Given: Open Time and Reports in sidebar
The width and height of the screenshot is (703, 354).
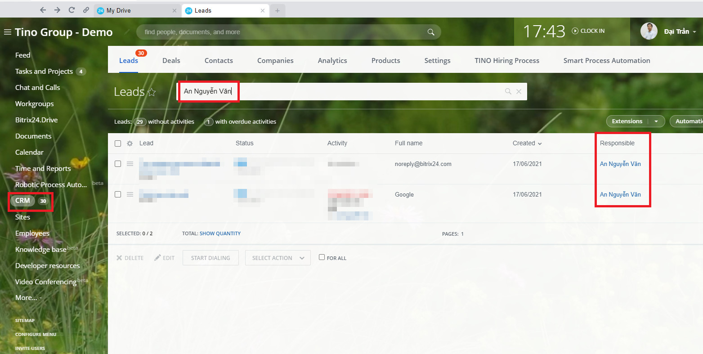Looking at the screenshot, I should click(43, 169).
